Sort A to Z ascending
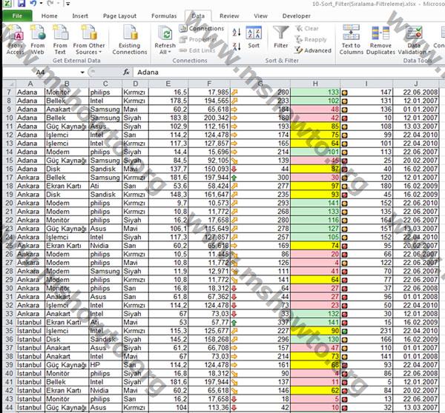Viewport: 445px width, 413px height. tap(237, 33)
